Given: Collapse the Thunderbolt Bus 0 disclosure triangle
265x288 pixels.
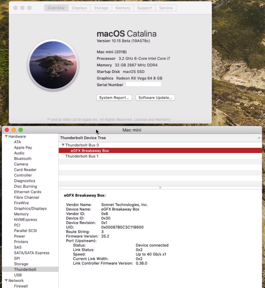Looking at the screenshot, I should [63, 145].
